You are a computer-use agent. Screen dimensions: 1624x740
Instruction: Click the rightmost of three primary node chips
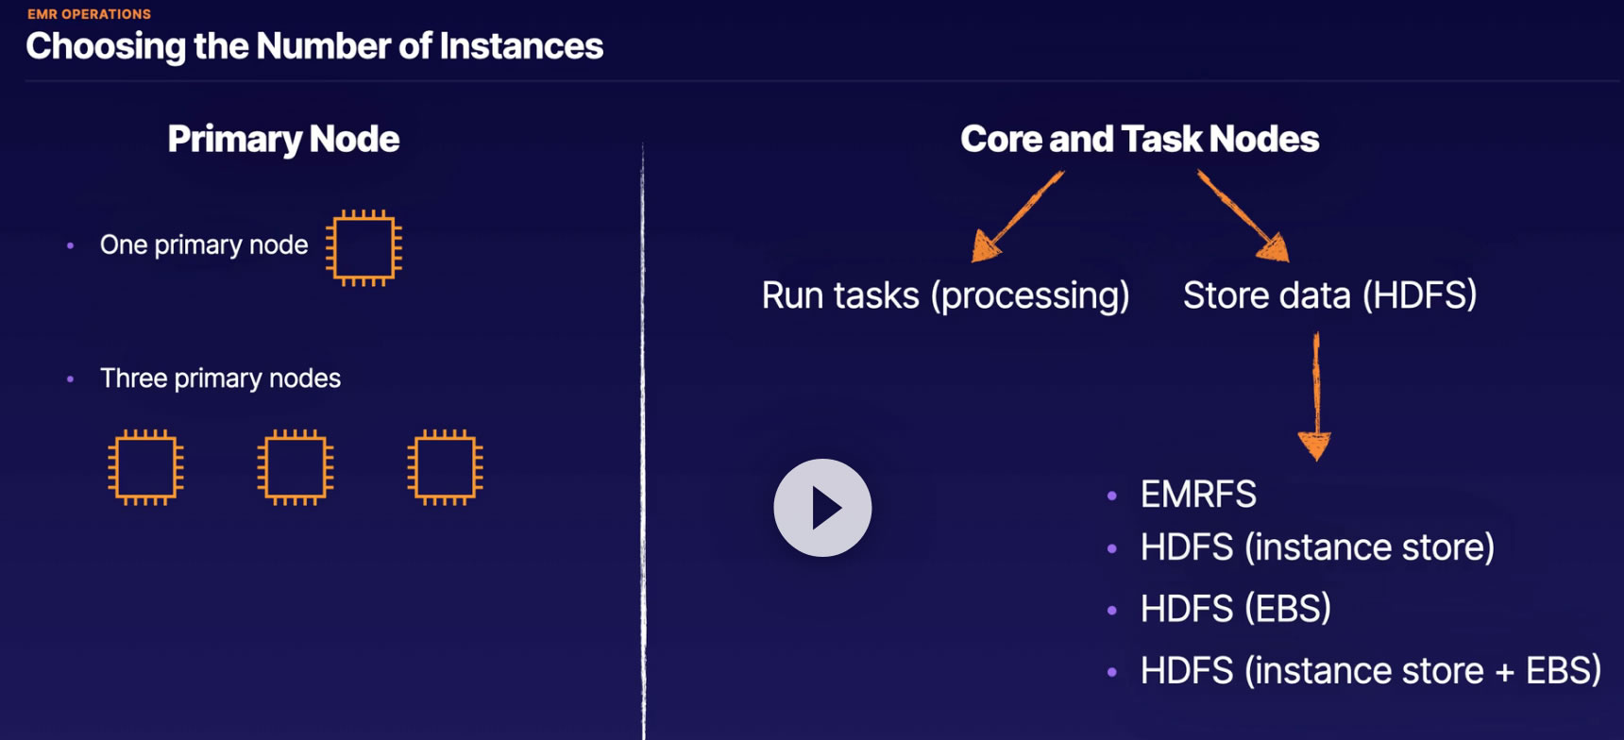coord(445,467)
